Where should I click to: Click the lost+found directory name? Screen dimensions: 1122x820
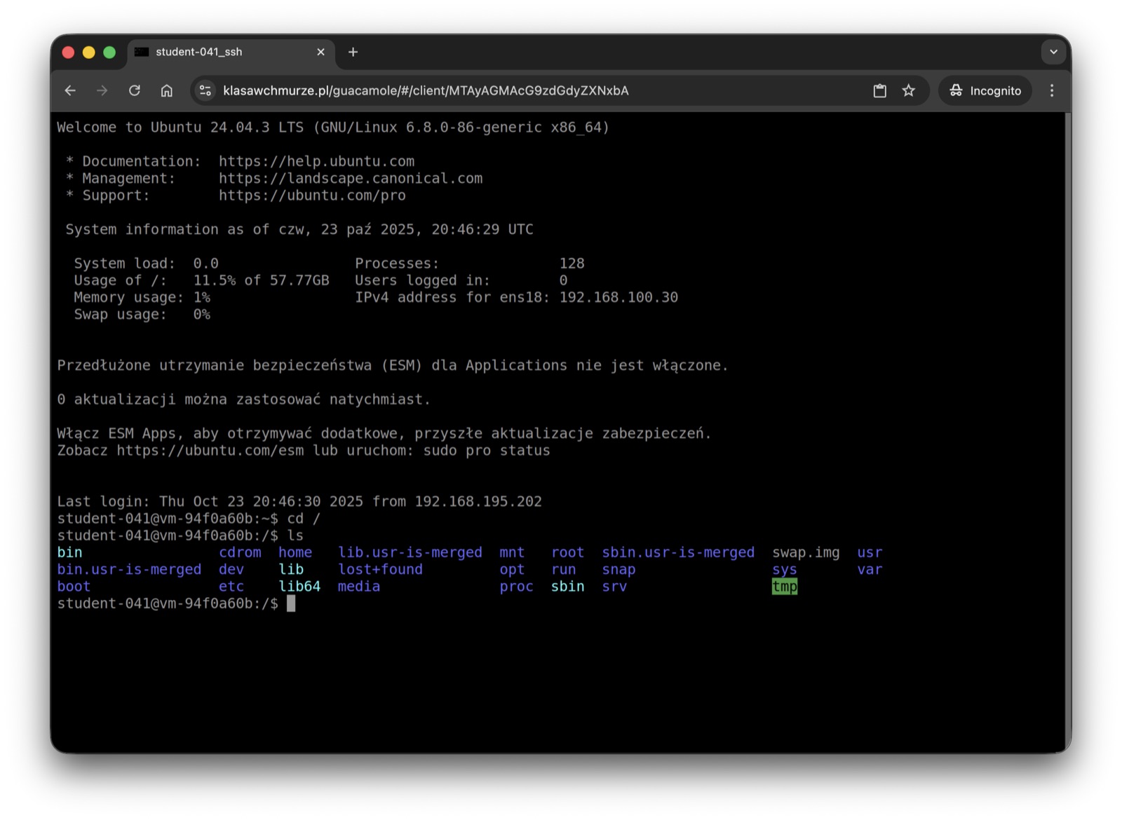pyautogui.click(x=380, y=570)
